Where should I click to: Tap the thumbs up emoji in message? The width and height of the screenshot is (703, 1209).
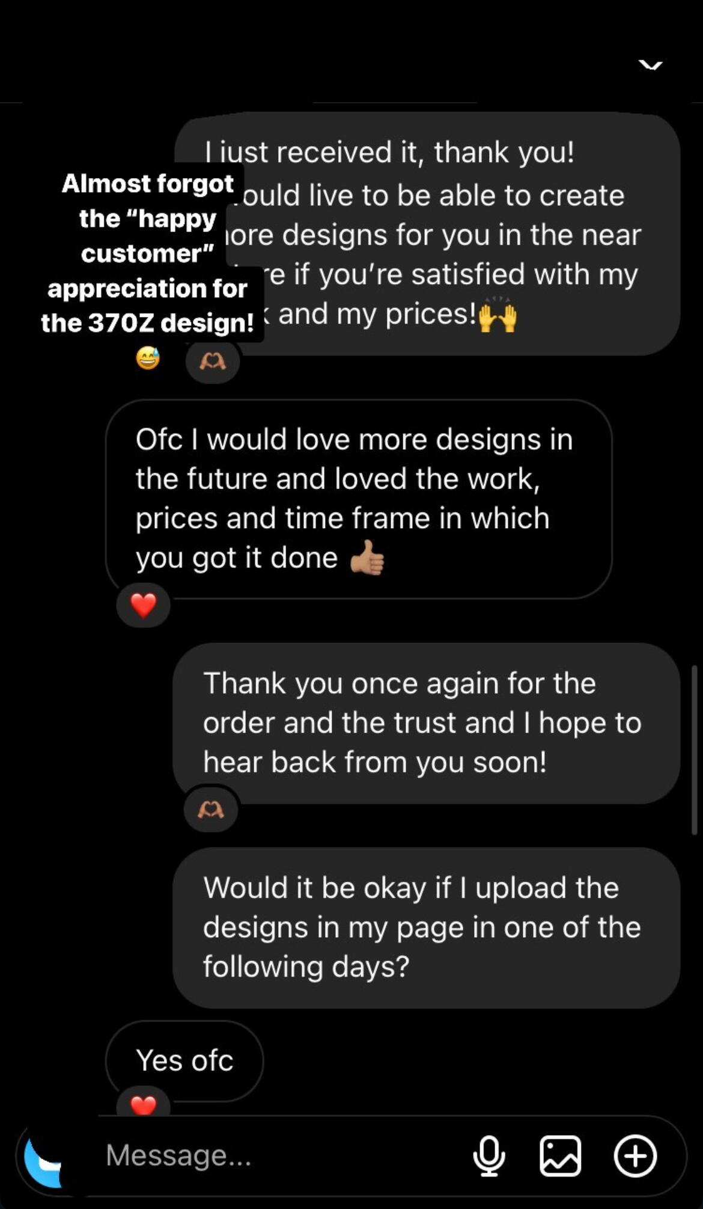[x=367, y=558]
